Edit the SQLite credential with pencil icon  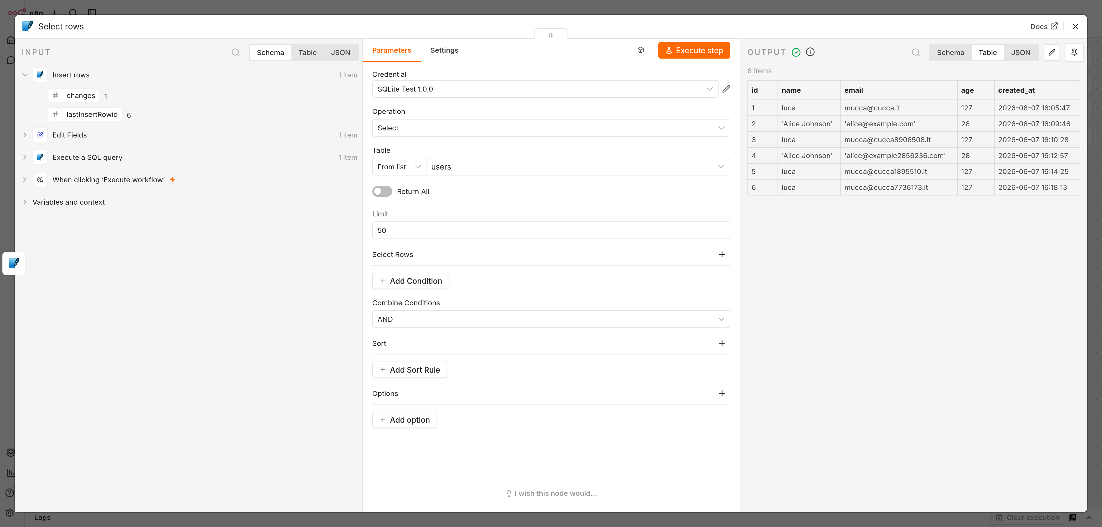[726, 89]
